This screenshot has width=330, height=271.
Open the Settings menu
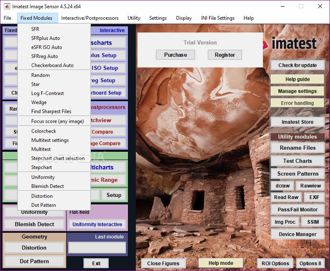[x=158, y=18]
